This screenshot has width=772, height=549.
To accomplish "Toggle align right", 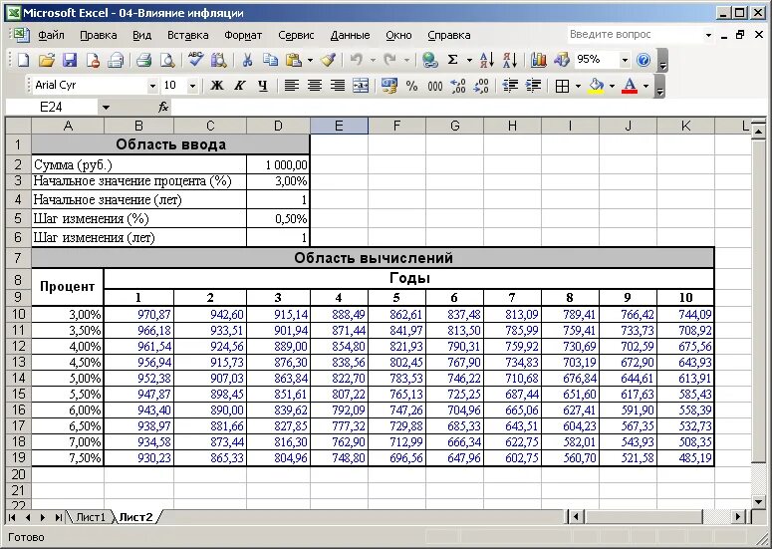I will pyautogui.click(x=338, y=86).
